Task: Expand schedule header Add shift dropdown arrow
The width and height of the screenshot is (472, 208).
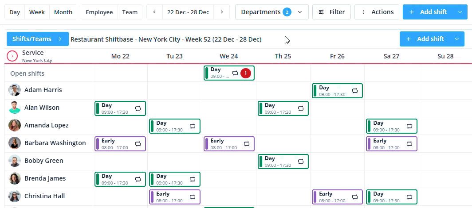Action: tap(457, 39)
